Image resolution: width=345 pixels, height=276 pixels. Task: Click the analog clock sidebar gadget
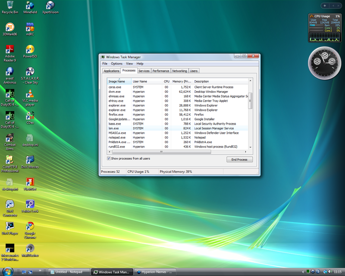pyautogui.click(x=324, y=63)
